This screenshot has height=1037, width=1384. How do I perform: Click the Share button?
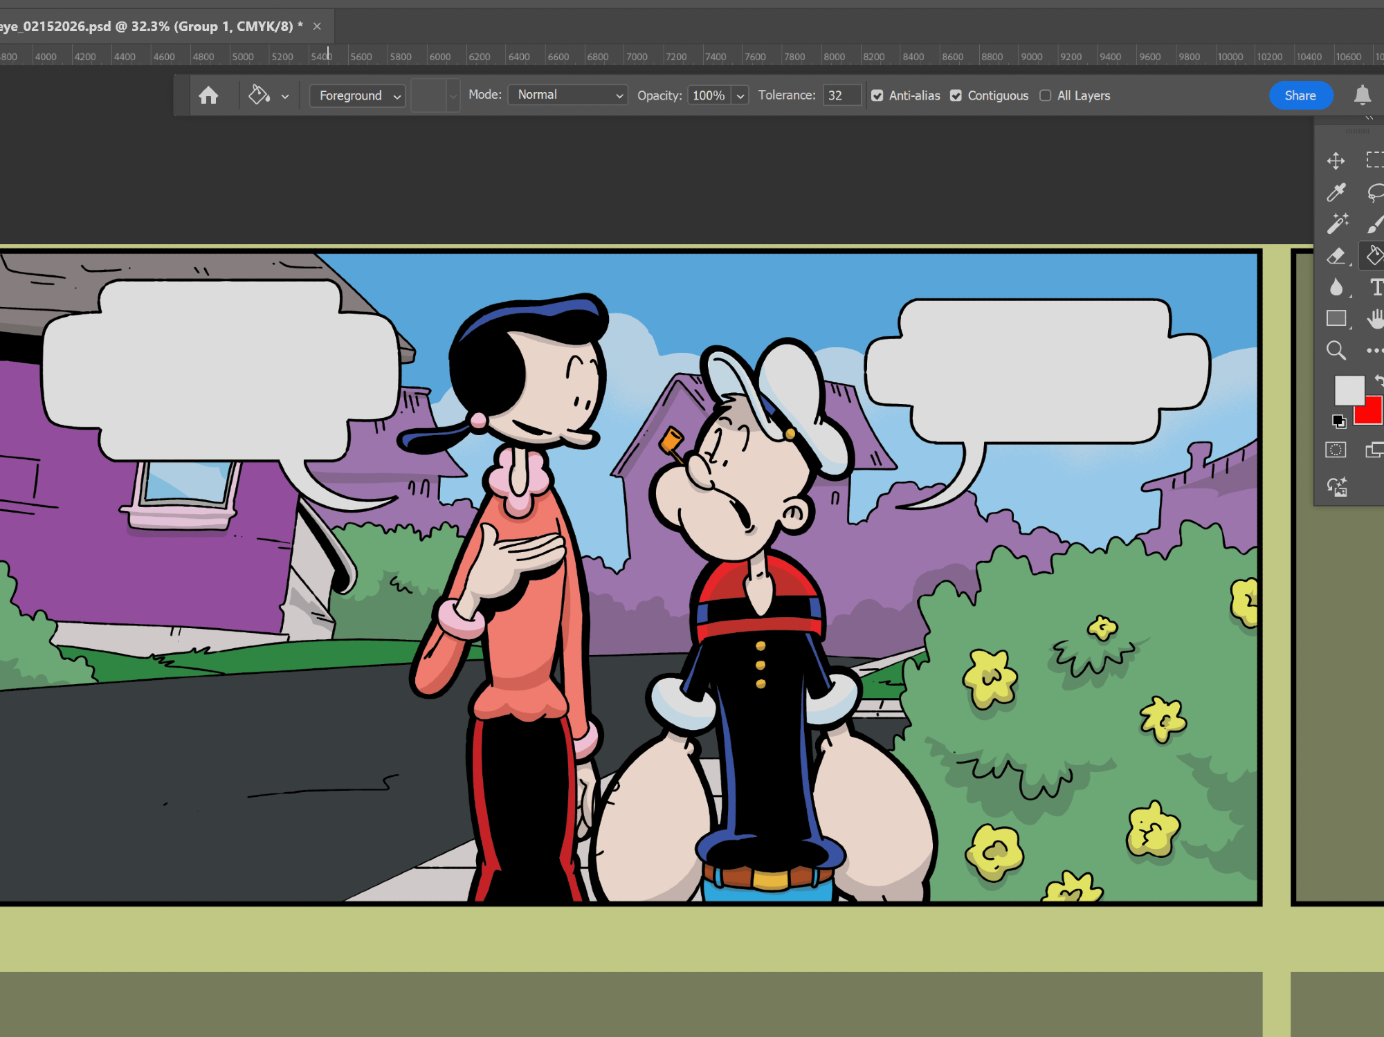coord(1300,95)
